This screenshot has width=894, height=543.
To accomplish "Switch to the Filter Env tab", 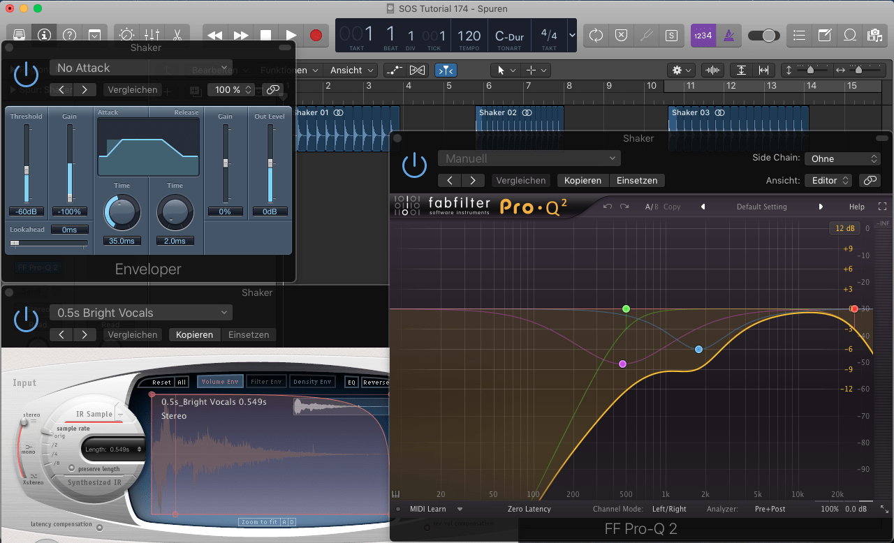I will [x=266, y=382].
